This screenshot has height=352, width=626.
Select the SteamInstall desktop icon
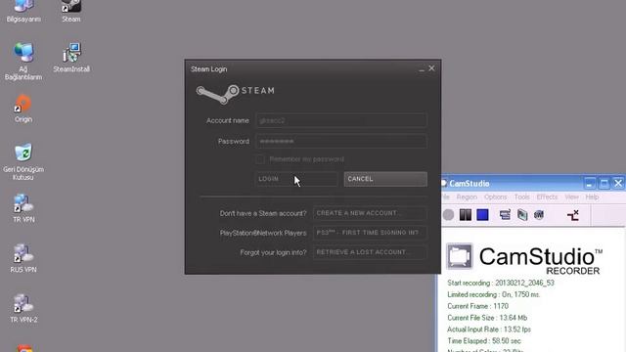71,58
